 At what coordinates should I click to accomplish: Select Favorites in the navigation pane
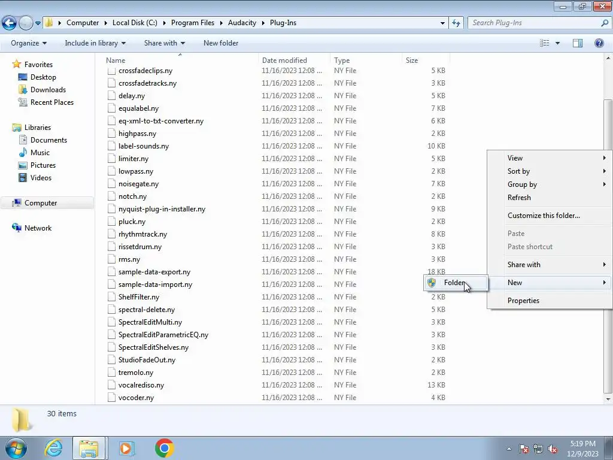(x=38, y=65)
